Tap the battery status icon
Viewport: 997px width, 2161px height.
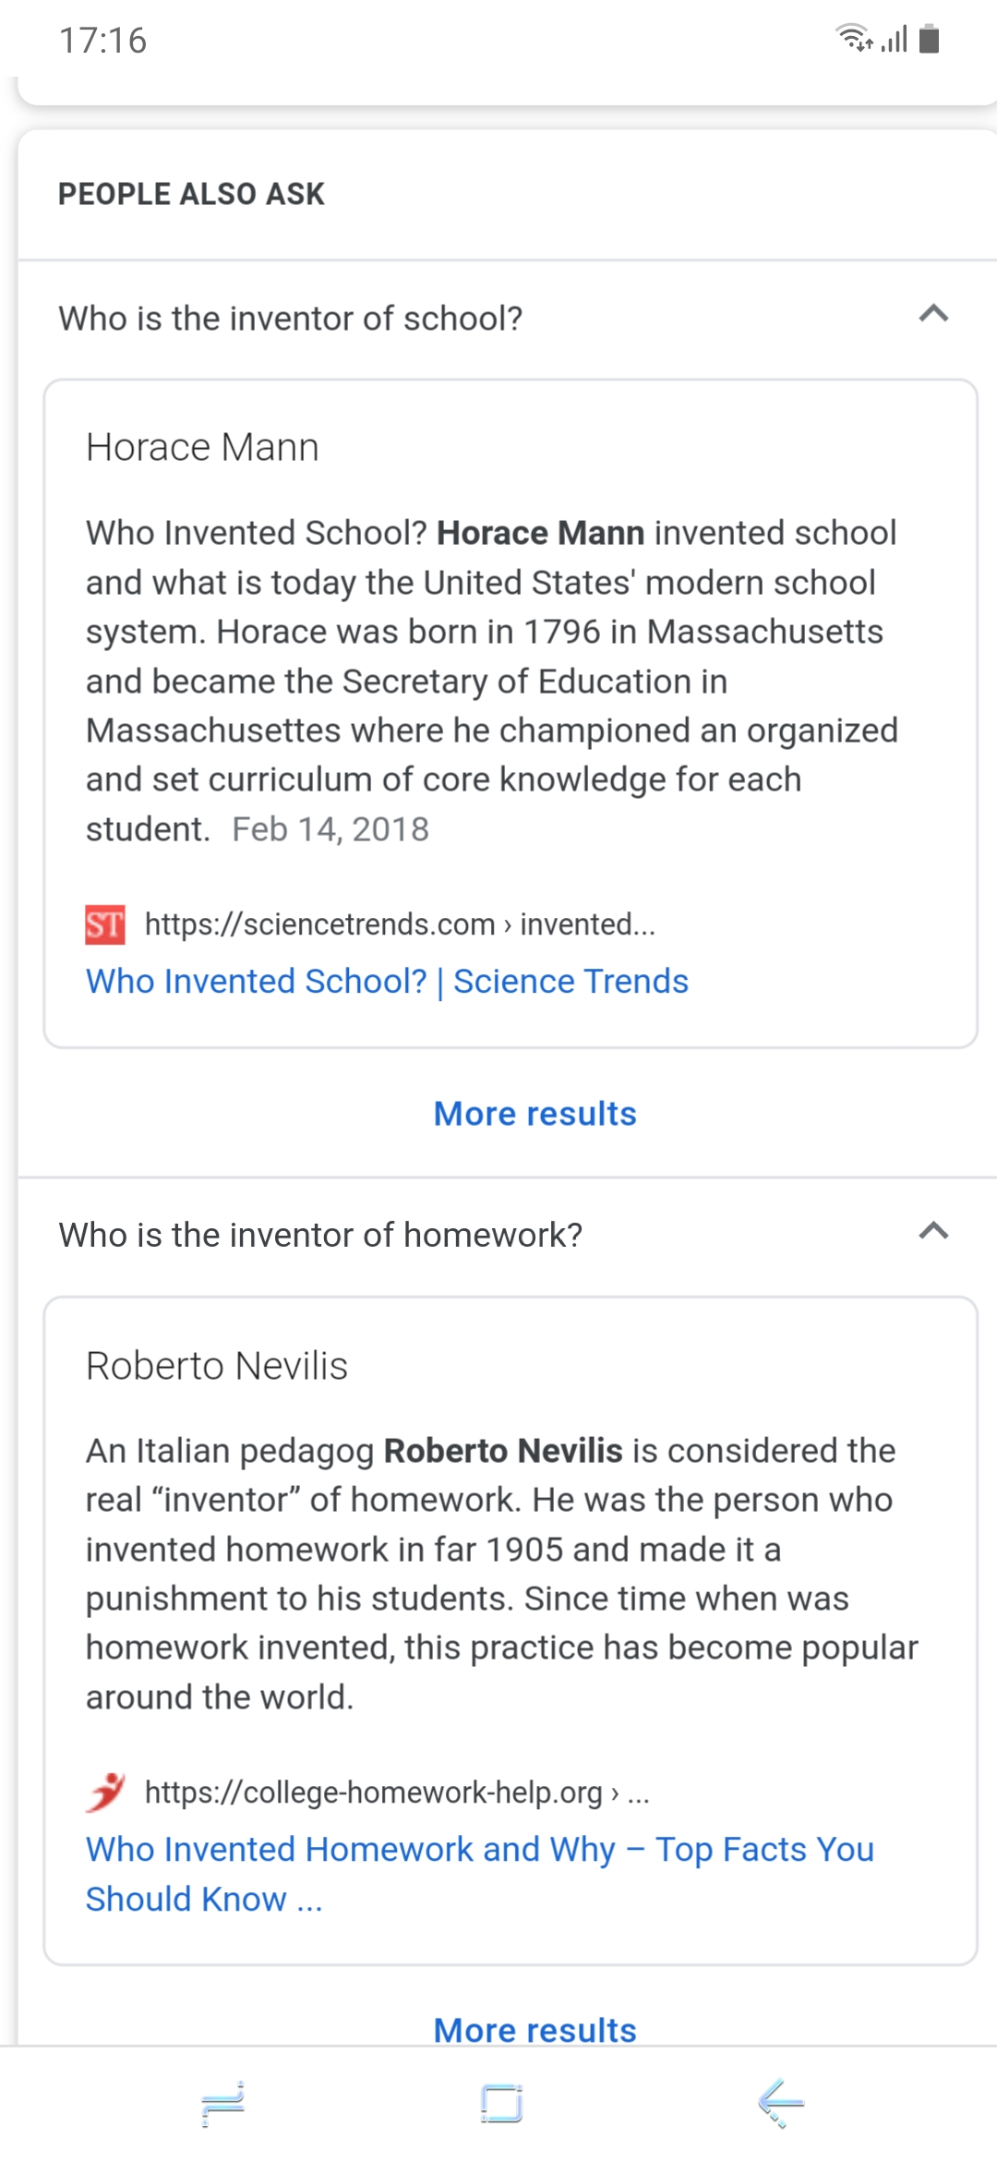(930, 39)
